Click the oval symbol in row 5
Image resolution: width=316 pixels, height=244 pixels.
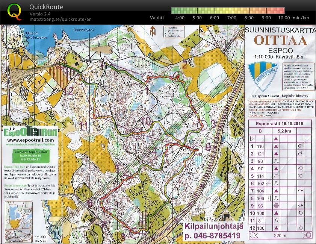pos(276,176)
